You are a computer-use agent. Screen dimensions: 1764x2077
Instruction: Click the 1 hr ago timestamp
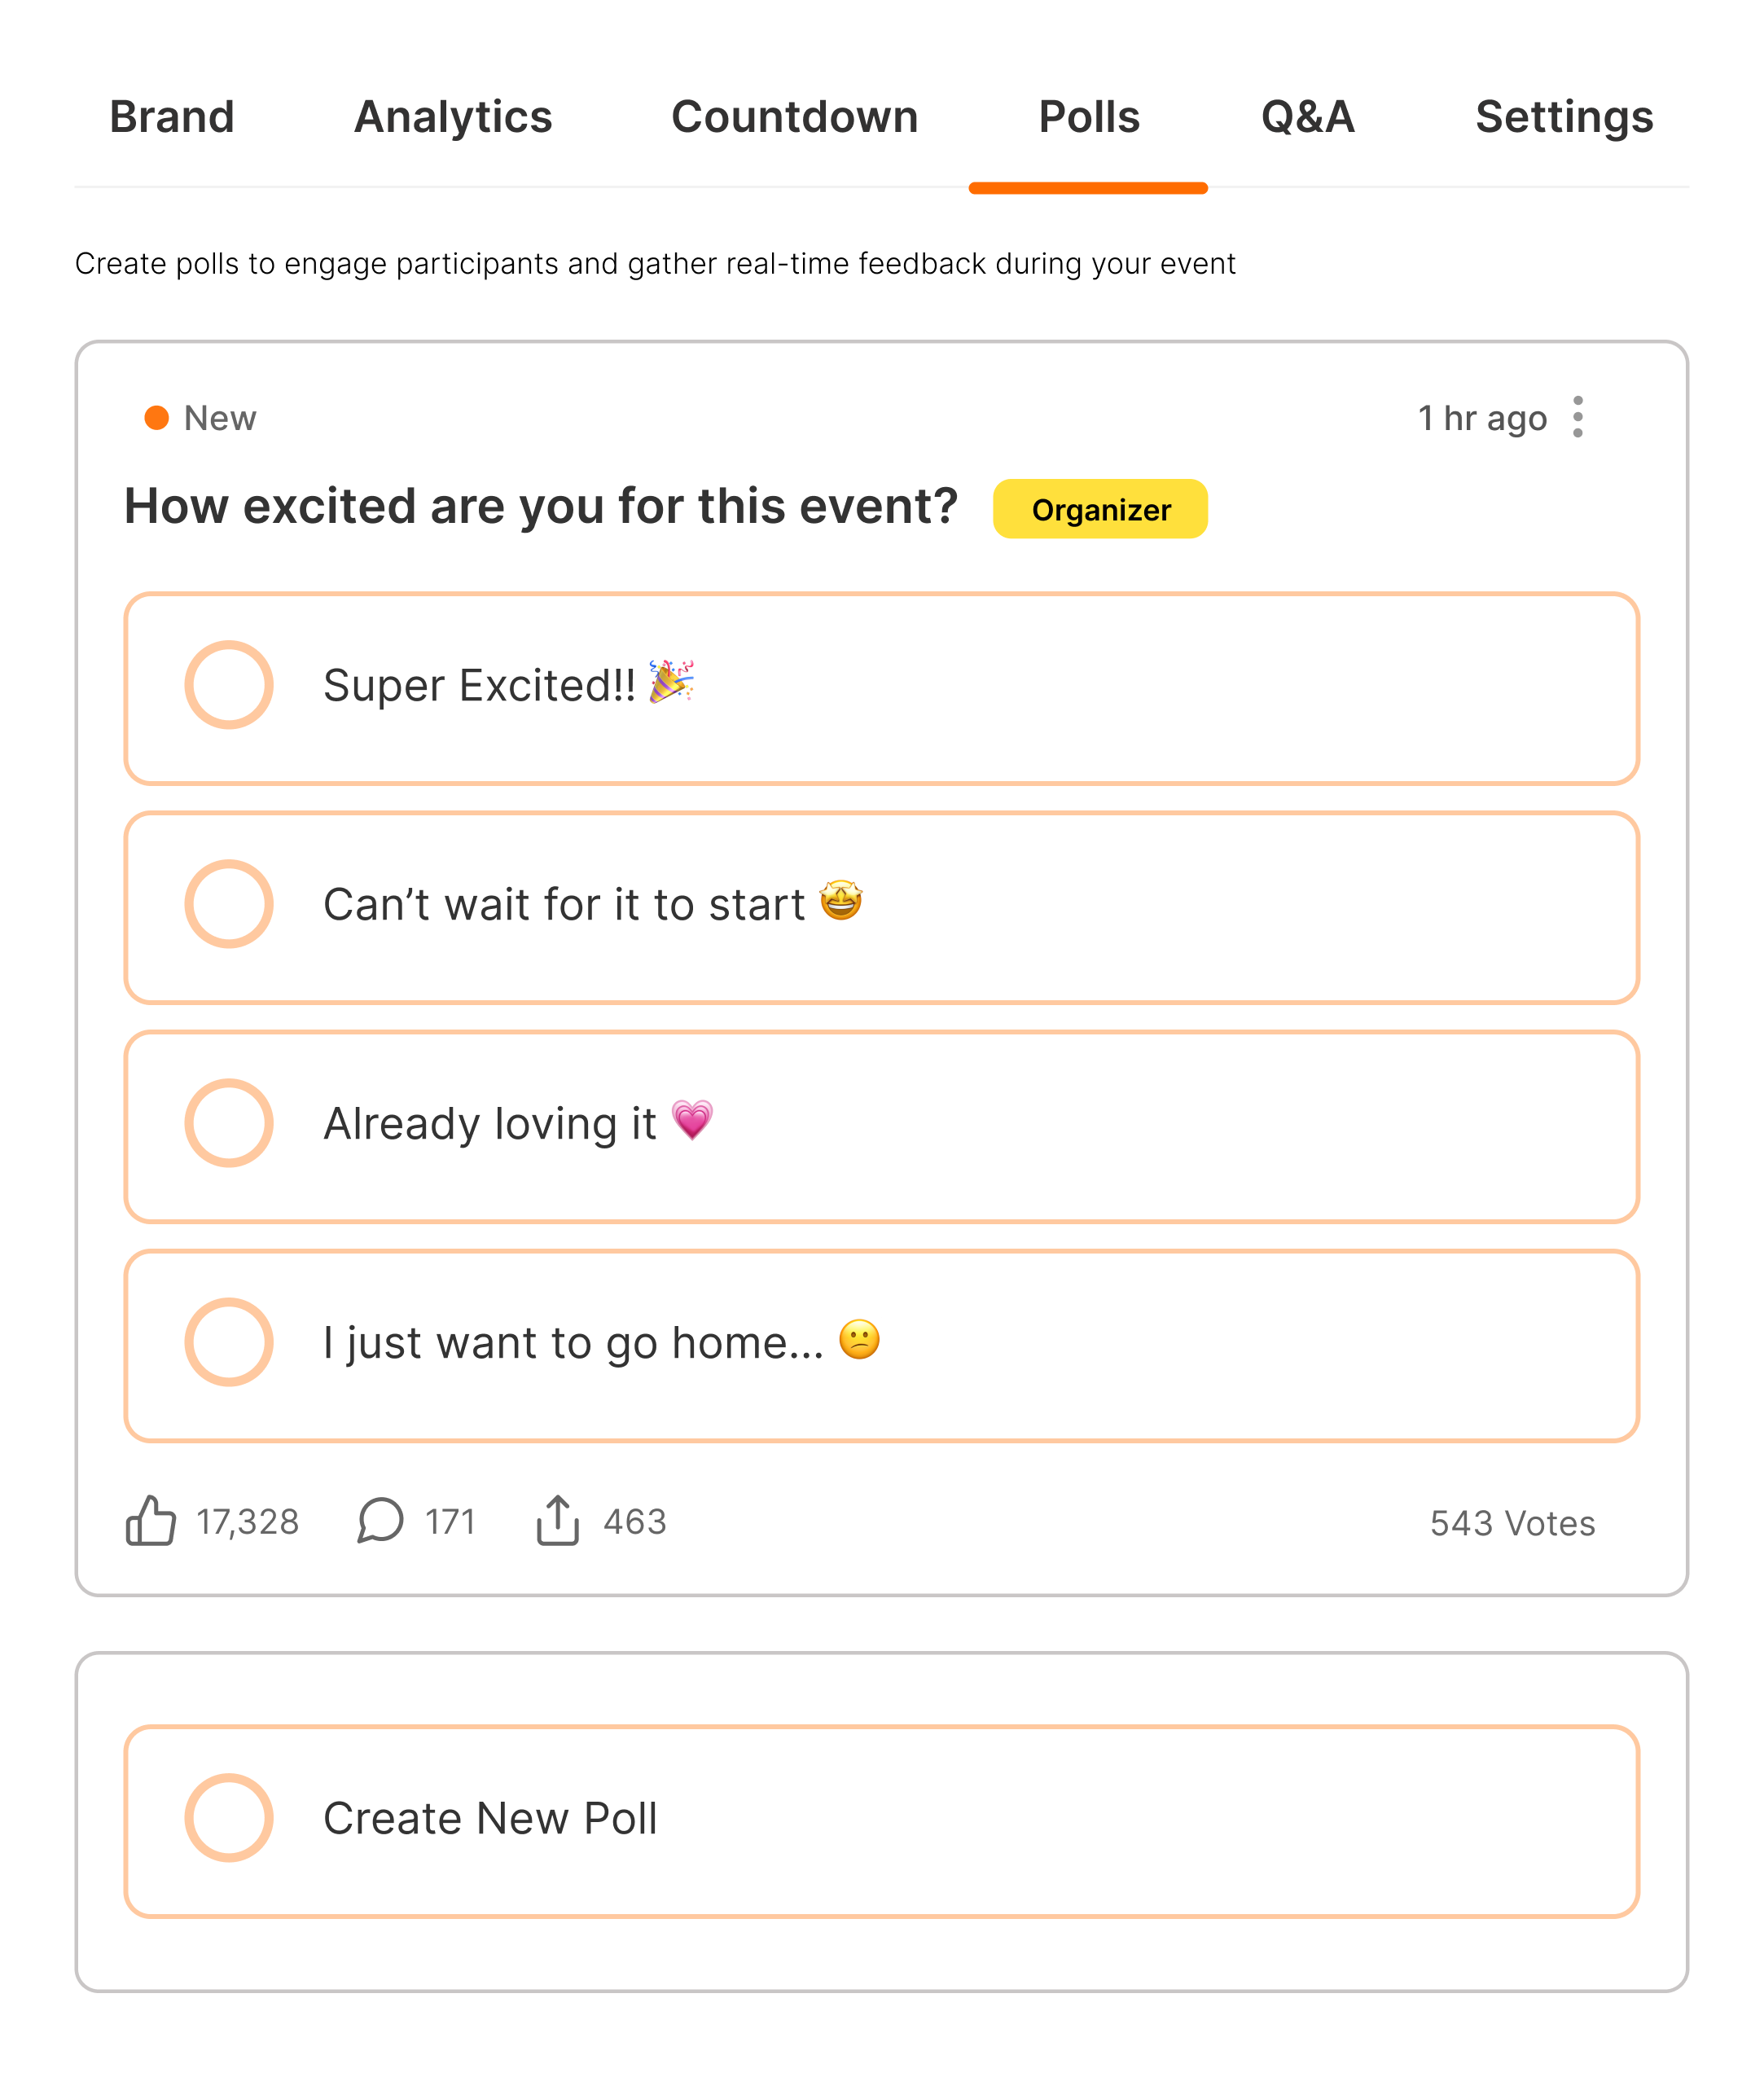pyautogui.click(x=1482, y=418)
